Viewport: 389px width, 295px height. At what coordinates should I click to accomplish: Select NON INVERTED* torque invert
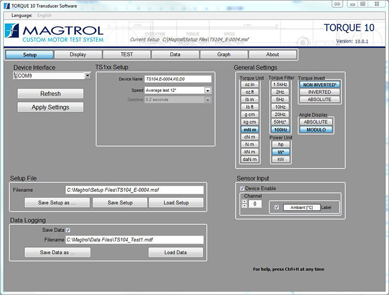320,85
